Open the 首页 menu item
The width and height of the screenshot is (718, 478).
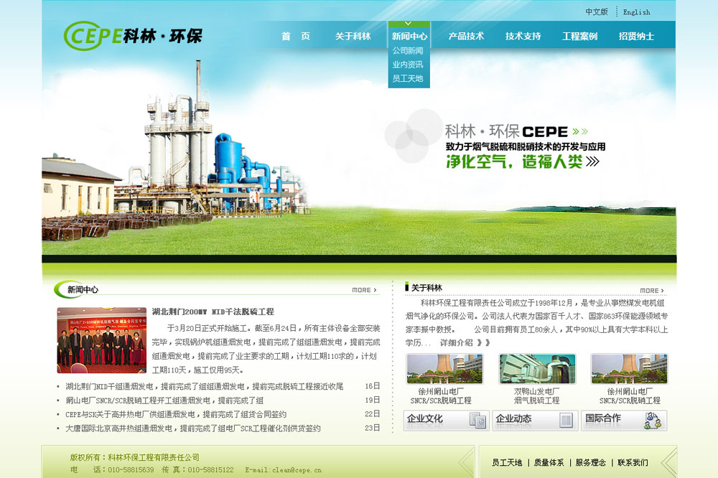pyautogui.click(x=297, y=34)
